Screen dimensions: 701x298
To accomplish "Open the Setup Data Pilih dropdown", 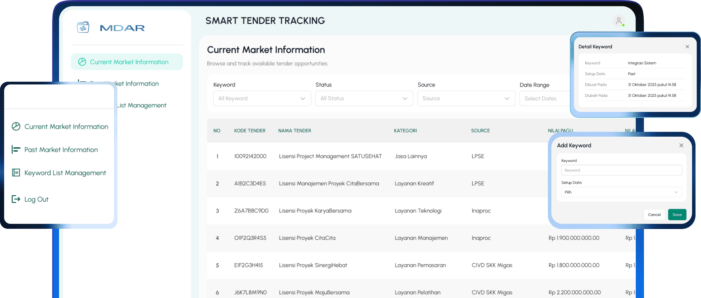I will click(x=621, y=192).
